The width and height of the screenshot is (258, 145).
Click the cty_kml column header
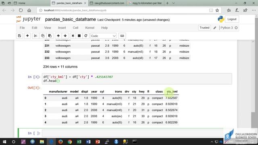coord(172,91)
